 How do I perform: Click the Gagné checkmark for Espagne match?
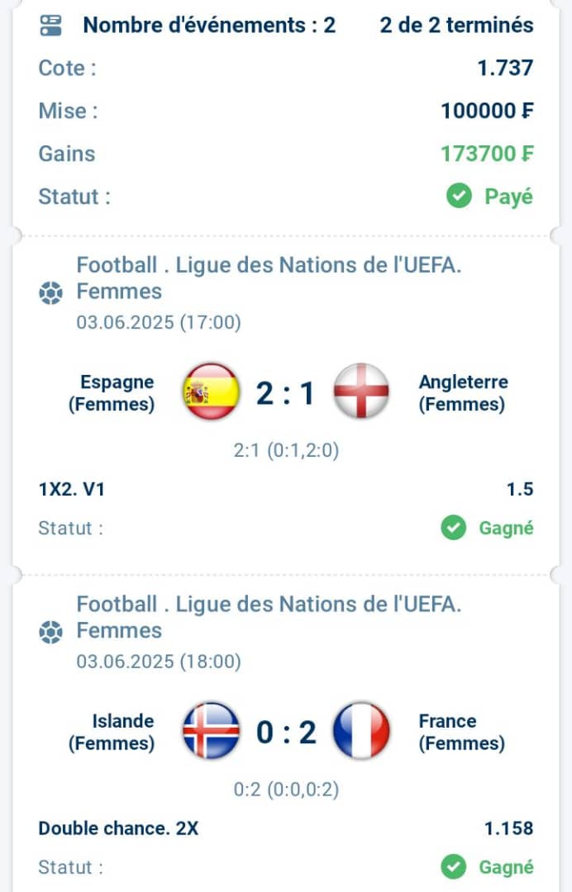(x=453, y=528)
